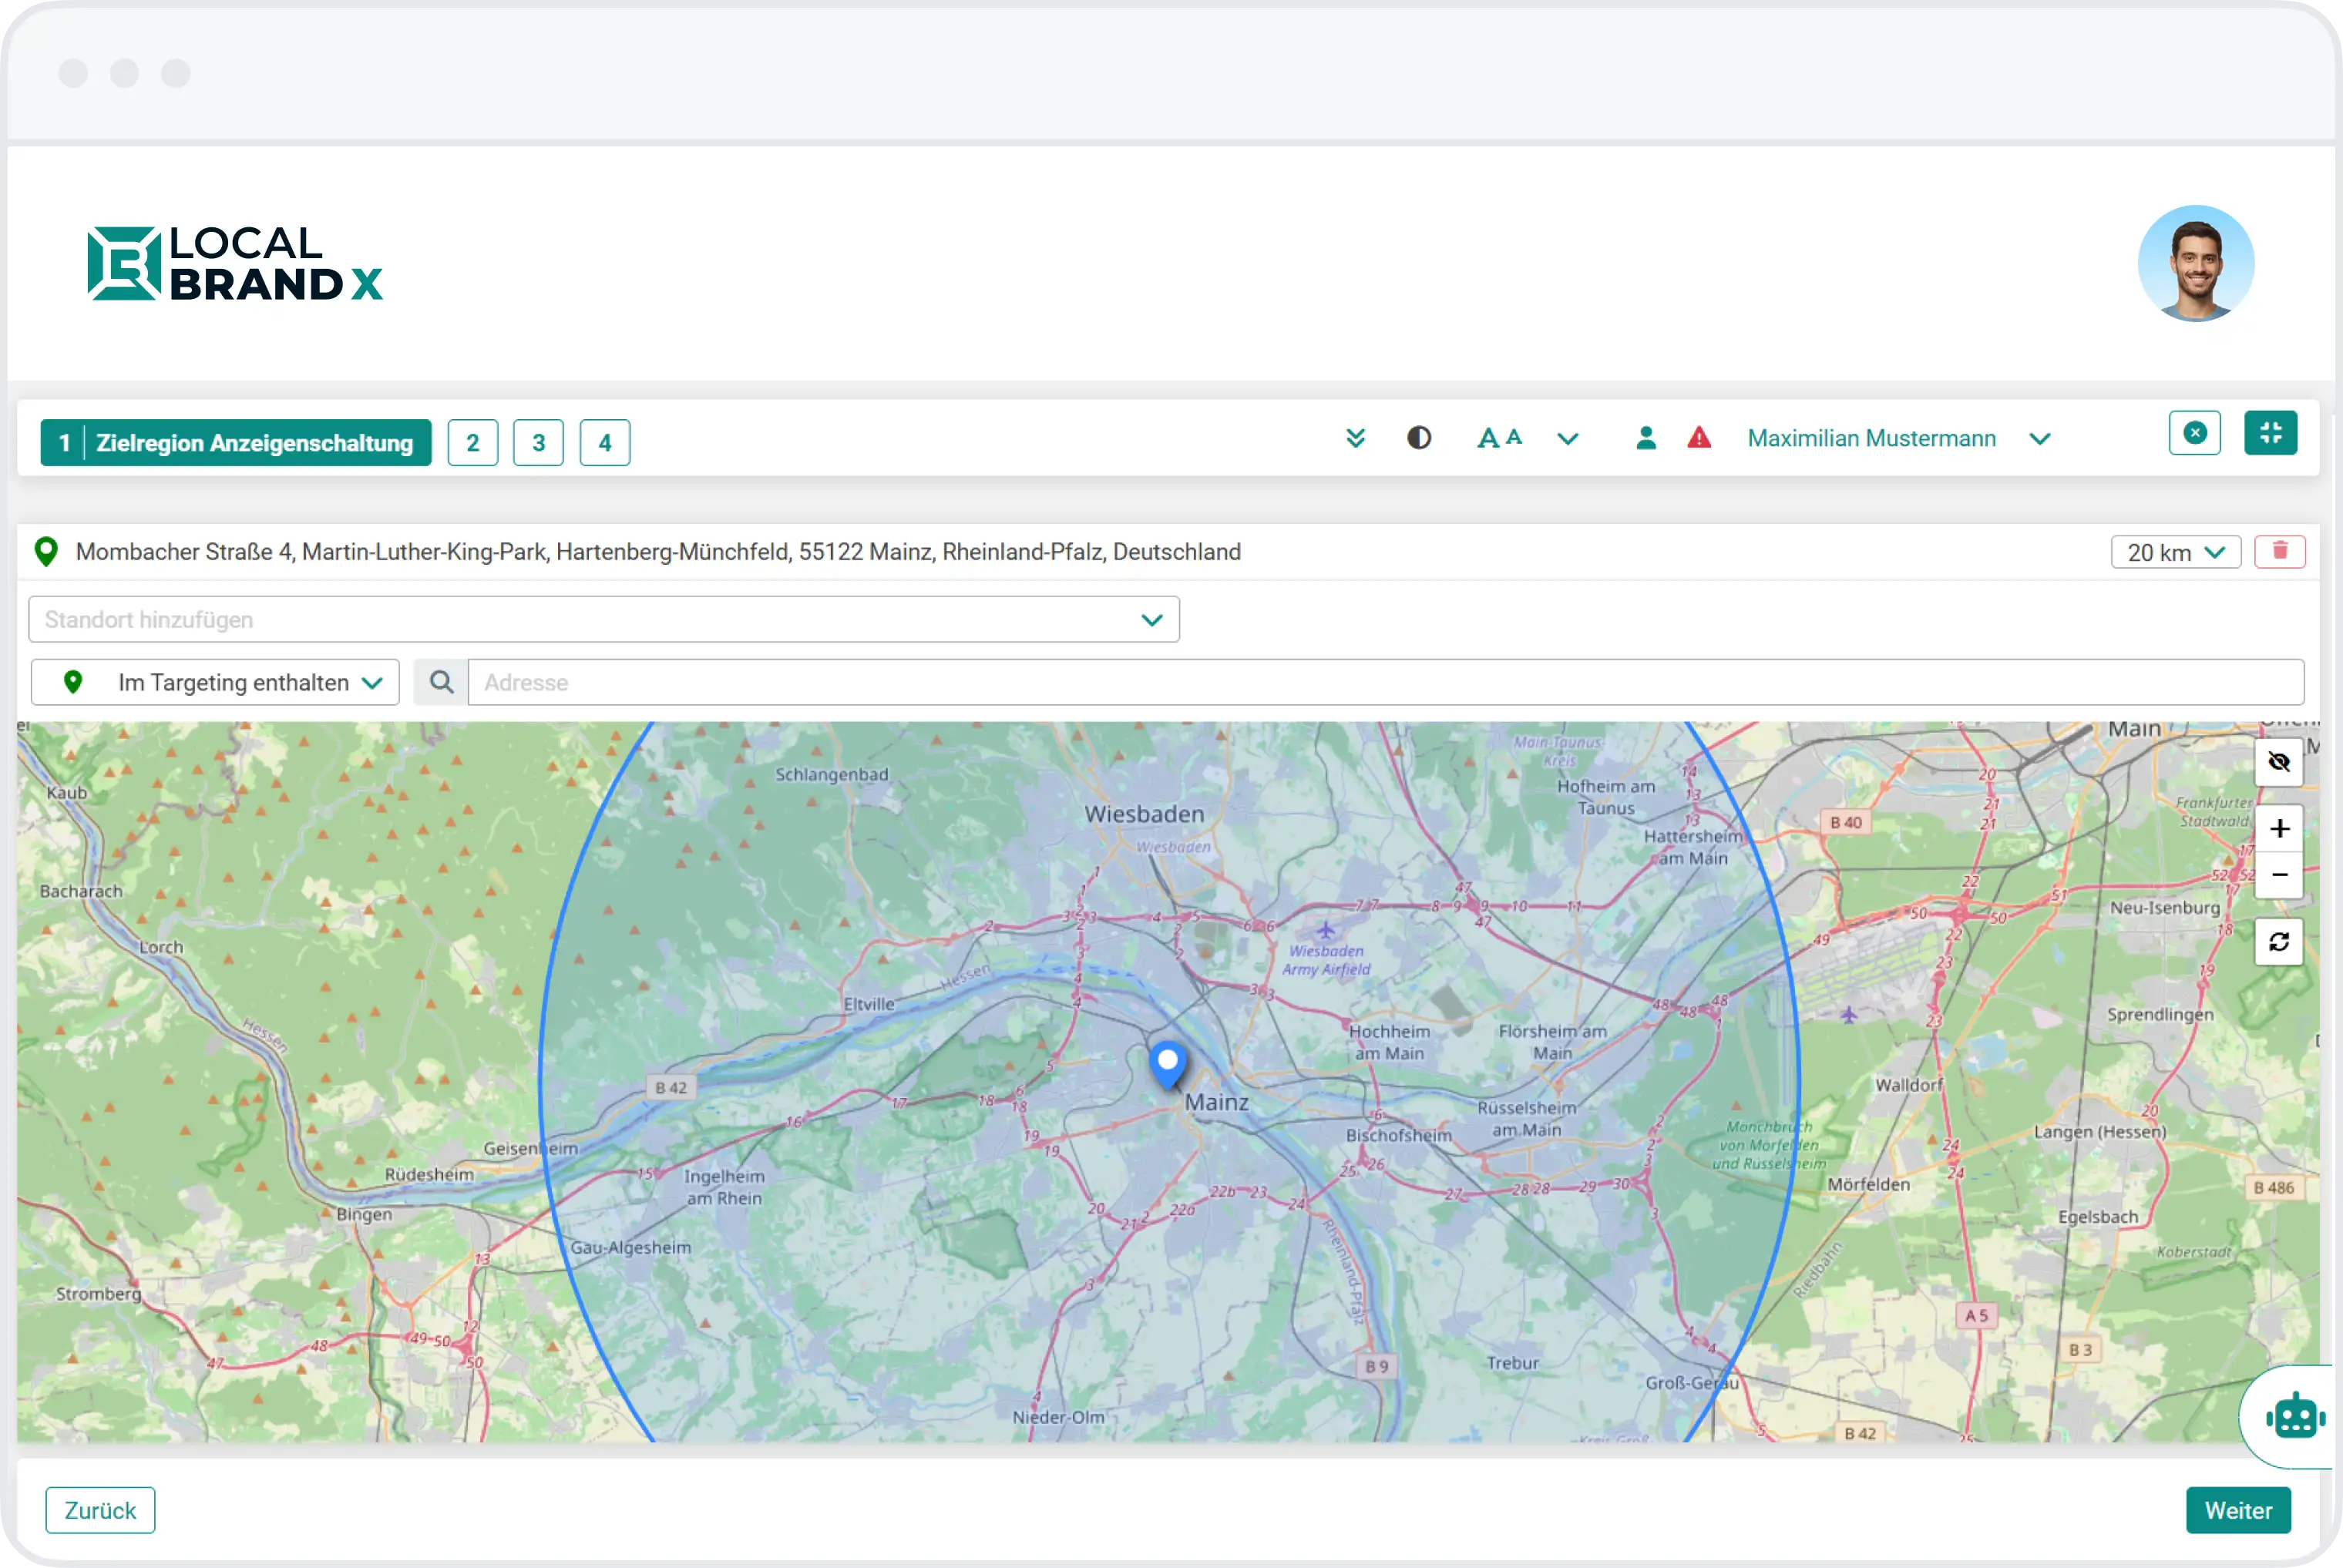Click Rüsselsheim am Main map label
The height and width of the screenshot is (1568, 2343).
coord(1527,1119)
